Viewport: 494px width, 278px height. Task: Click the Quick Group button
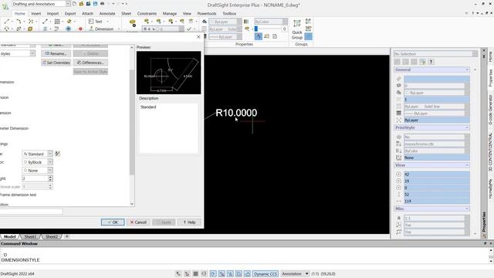[x=297, y=30]
